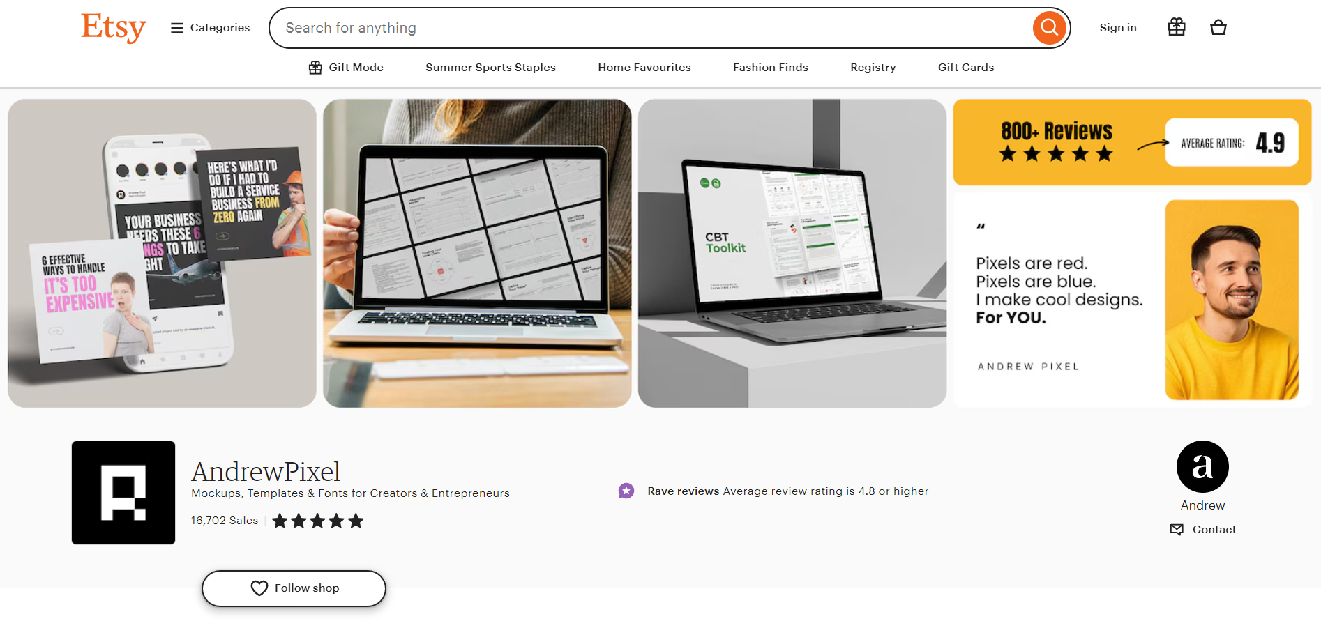The image size is (1321, 628).
Task: Open the worksheet templates on laptop image
Action: coord(477,253)
